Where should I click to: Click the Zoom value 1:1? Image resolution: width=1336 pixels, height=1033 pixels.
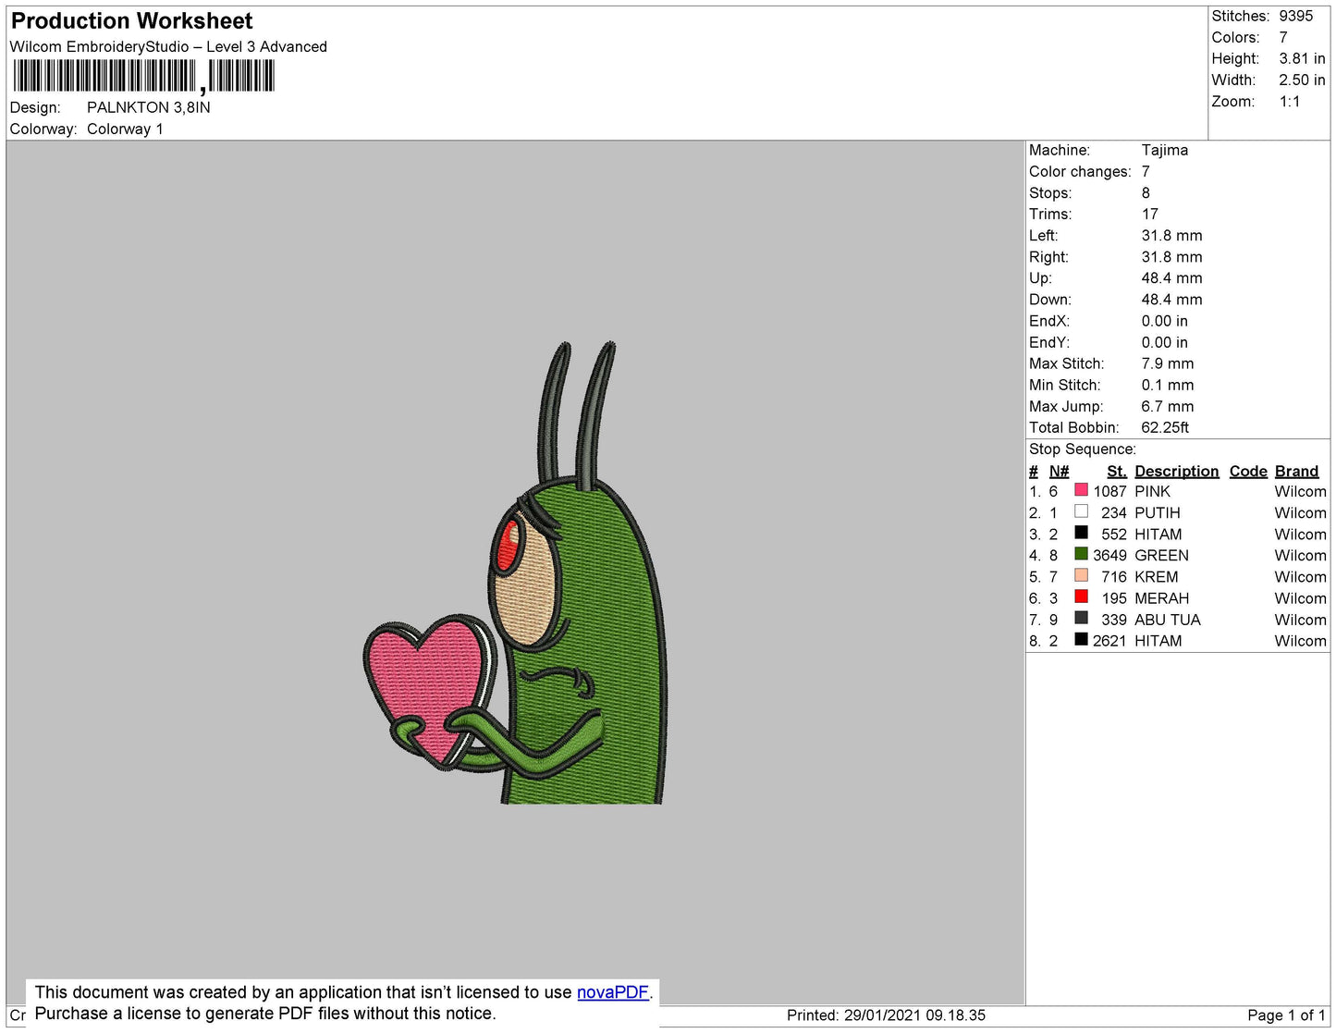[x=1290, y=102]
